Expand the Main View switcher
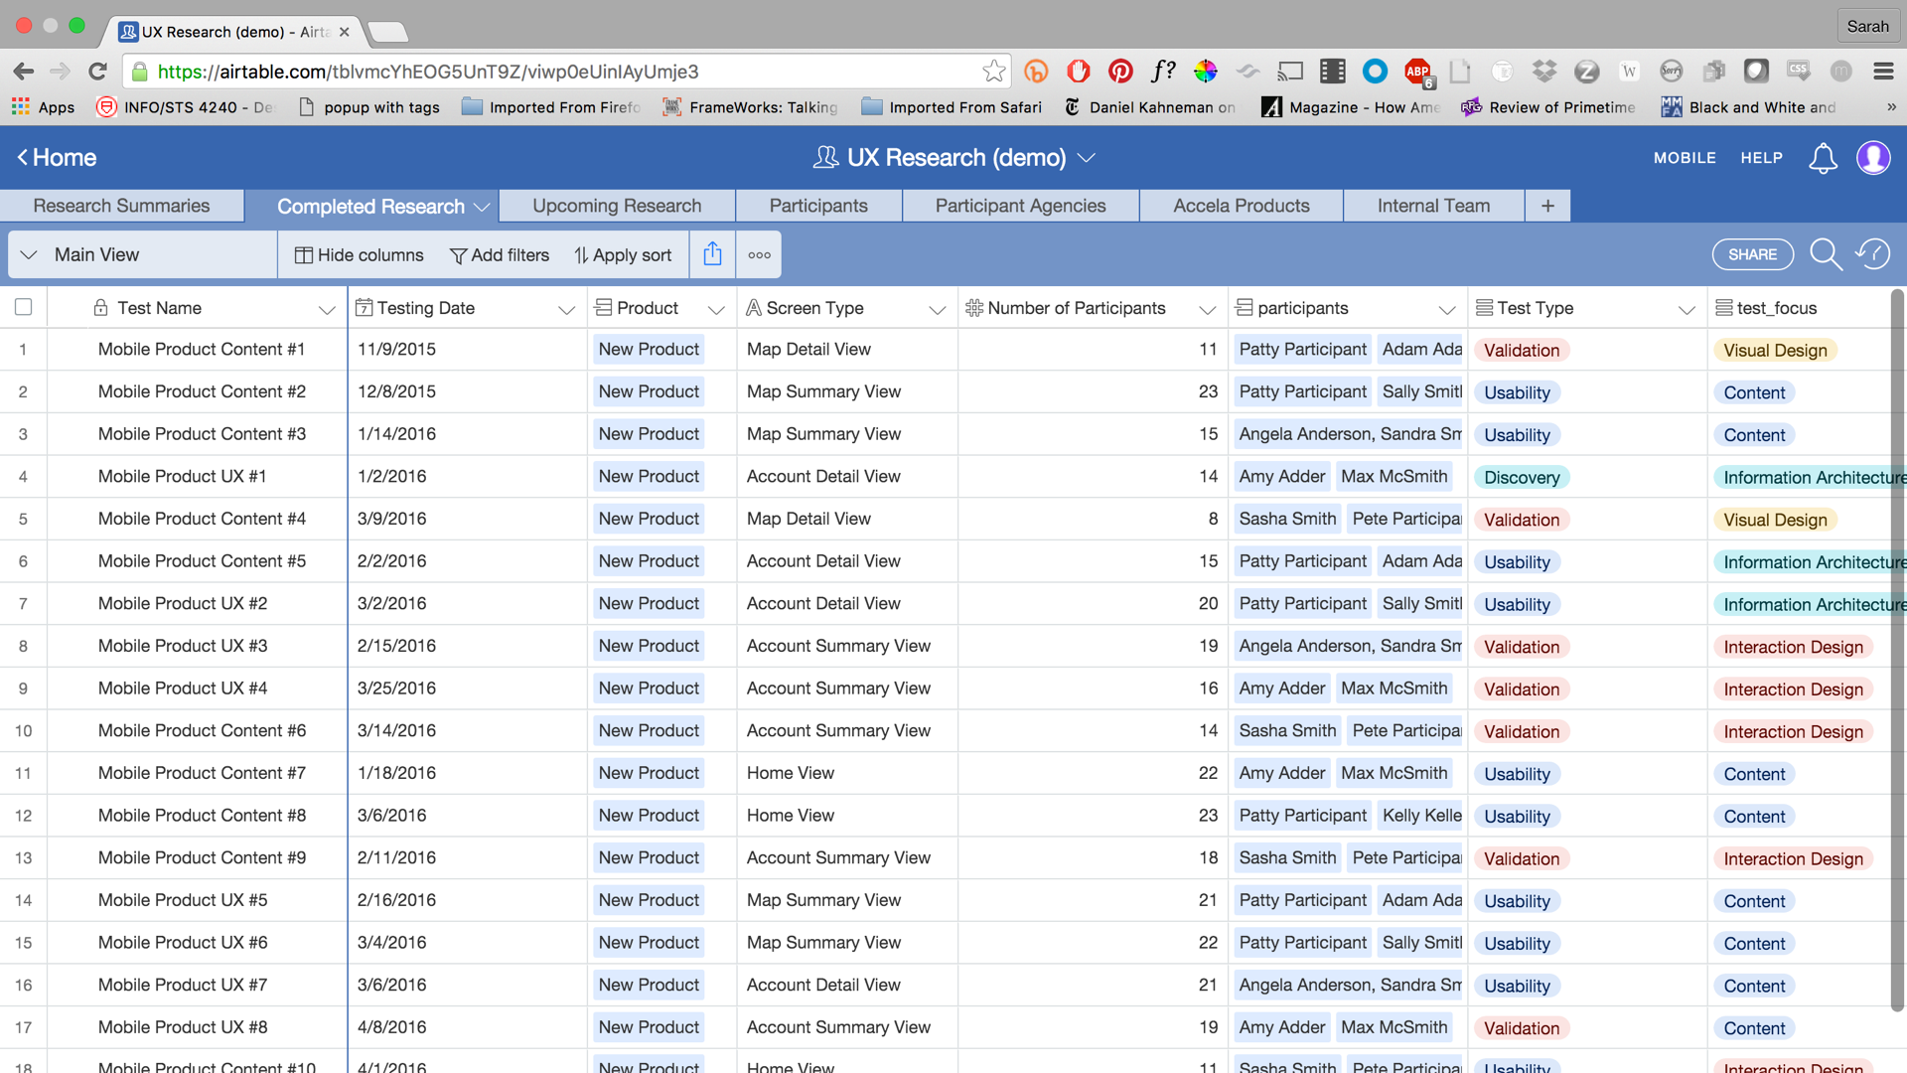Image resolution: width=1907 pixels, height=1073 pixels. point(29,255)
